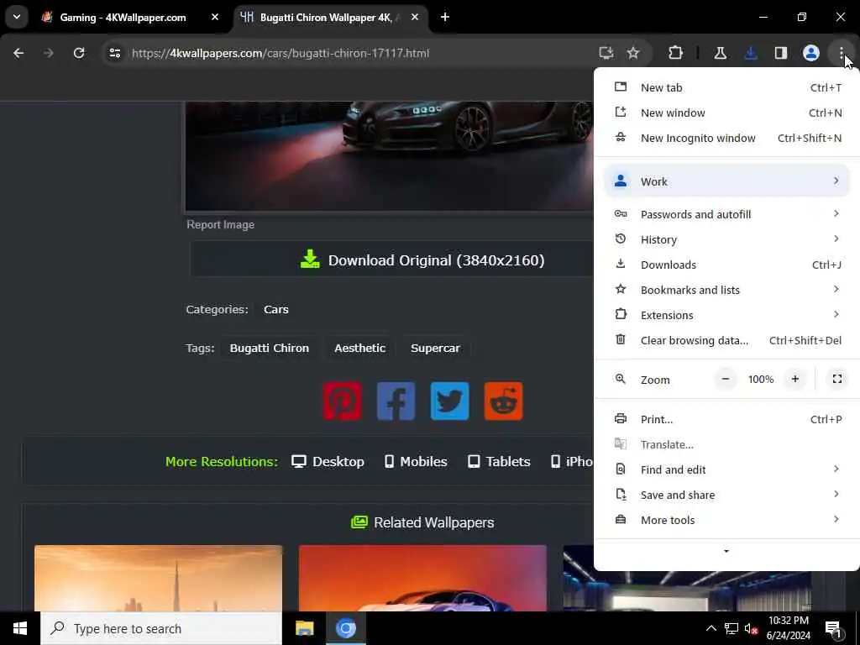Expand Find and edit submenu
Viewport: 860px width, 645px height.
click(x=726, y=470)
